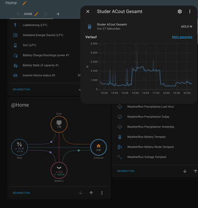Image resolution: width=198 pixels, height=208 pixels.
Task: Click BEARBEITEN under the Weatherflow card
Action: tap(126, 171)
